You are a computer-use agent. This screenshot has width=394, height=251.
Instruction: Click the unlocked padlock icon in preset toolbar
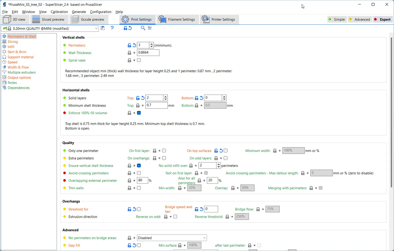click(125, 28)
